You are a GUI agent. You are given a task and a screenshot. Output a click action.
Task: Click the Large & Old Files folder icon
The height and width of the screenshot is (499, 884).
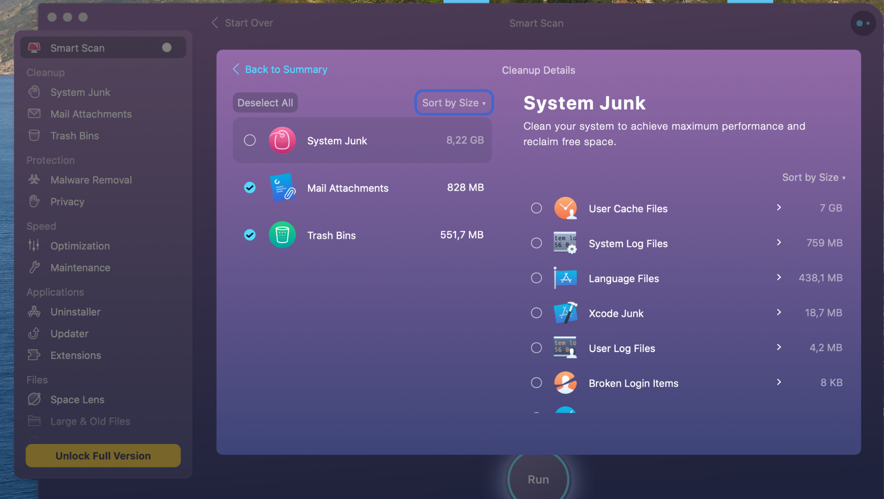pos(34,421)
